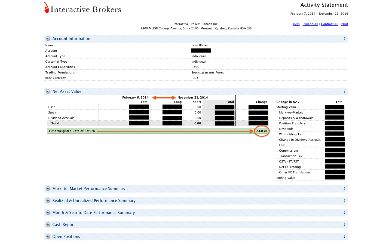
Task: Select the Base Currency value CAD
Action: (195, 78)
